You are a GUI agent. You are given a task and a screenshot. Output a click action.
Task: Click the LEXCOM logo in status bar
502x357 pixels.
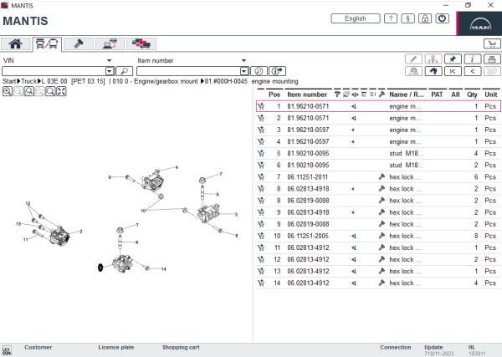tap(7, 350)
